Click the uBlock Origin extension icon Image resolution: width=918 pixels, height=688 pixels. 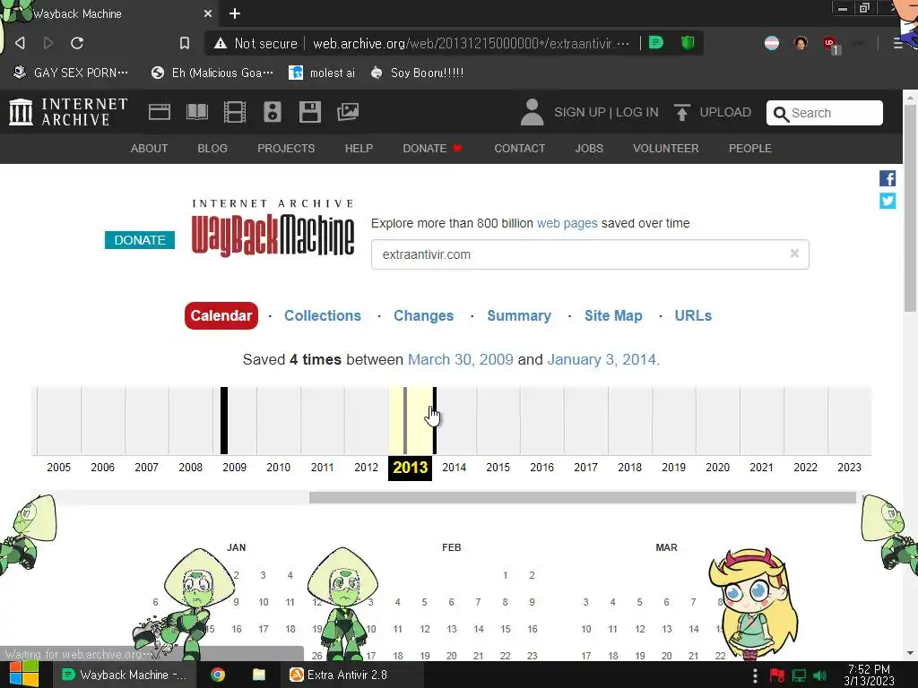coord(829,43)
